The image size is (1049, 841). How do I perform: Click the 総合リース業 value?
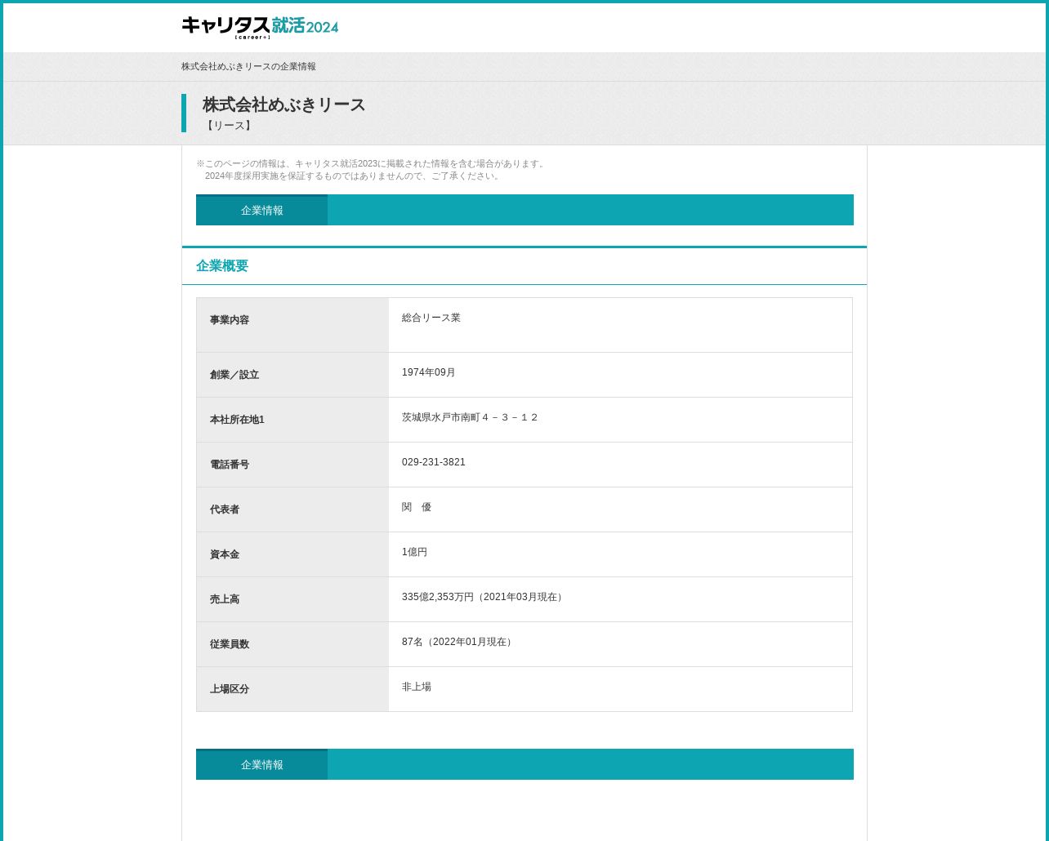[x=431, y=318]
